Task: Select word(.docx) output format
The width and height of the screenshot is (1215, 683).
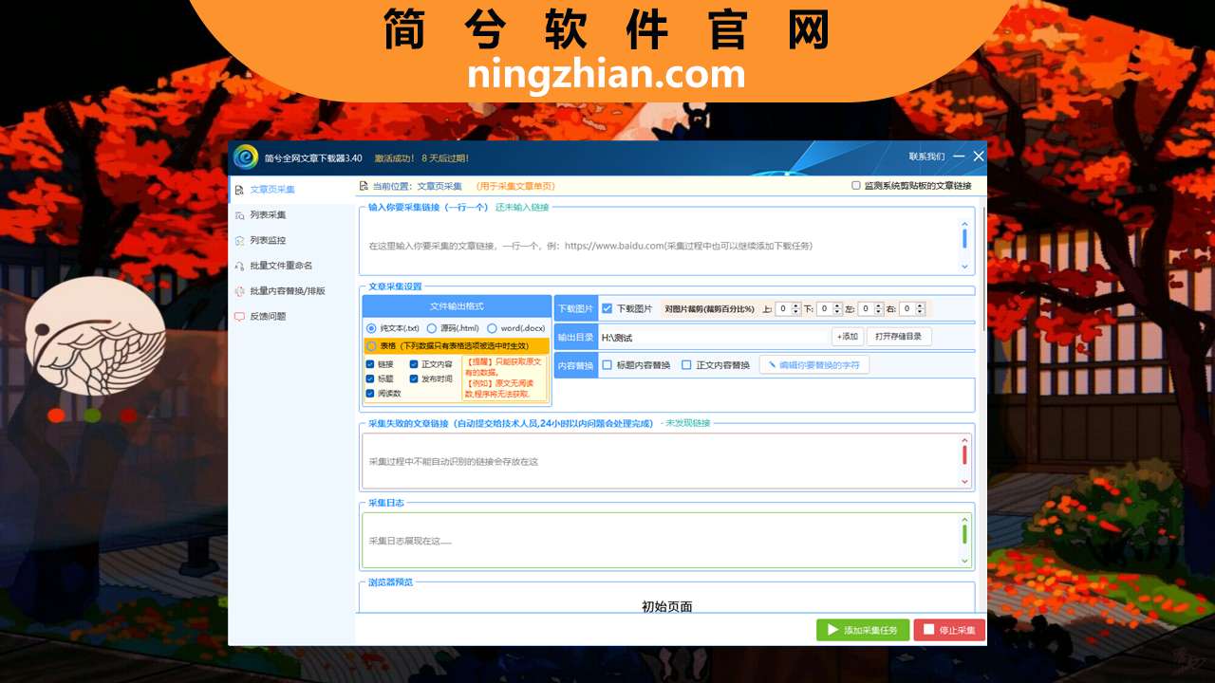Action: coord(492,328)
